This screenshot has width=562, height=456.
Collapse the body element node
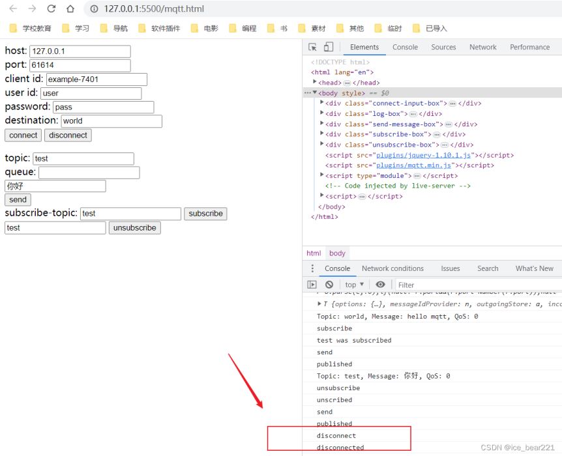(x=315, y=93)
